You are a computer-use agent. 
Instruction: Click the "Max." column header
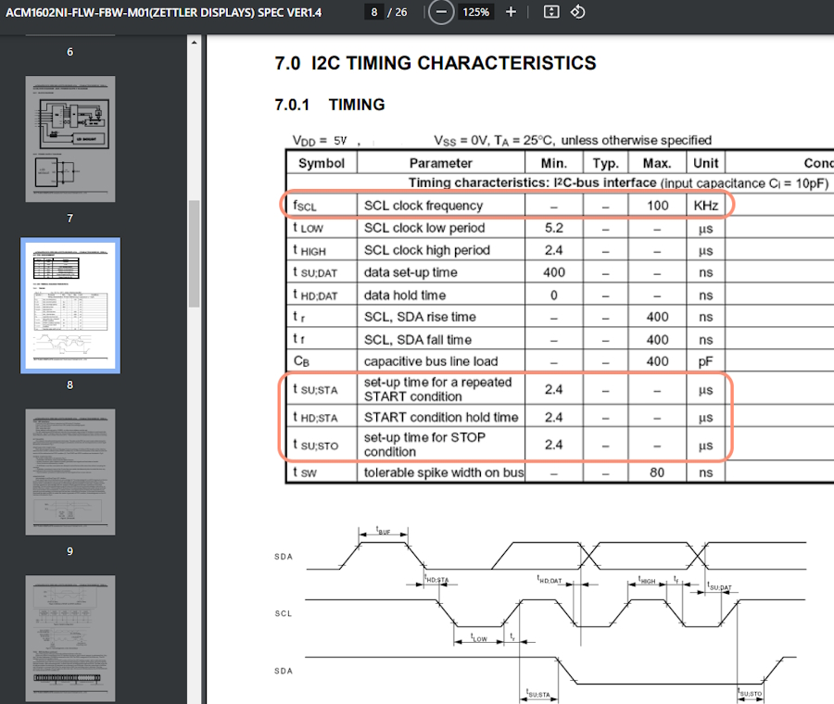(x=657, y=163)
